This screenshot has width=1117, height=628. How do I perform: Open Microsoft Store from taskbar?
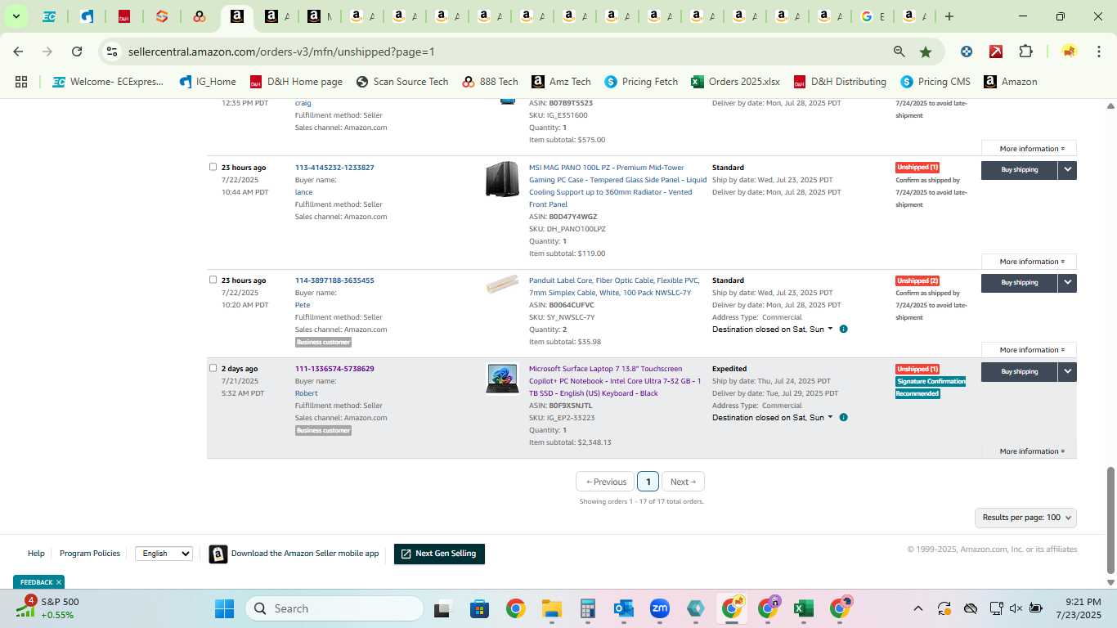point(479,608)
